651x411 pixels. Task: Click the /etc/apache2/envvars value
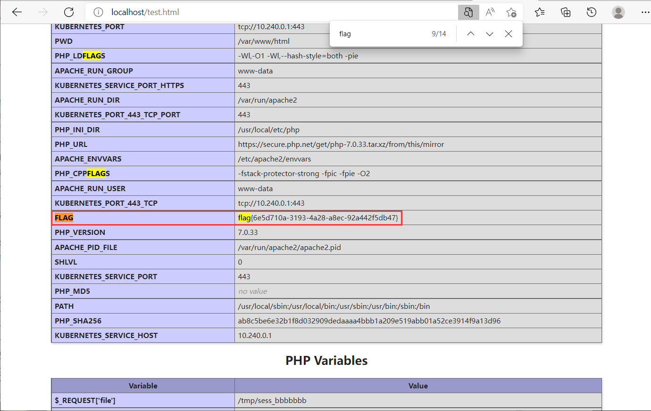pos(275,159)
